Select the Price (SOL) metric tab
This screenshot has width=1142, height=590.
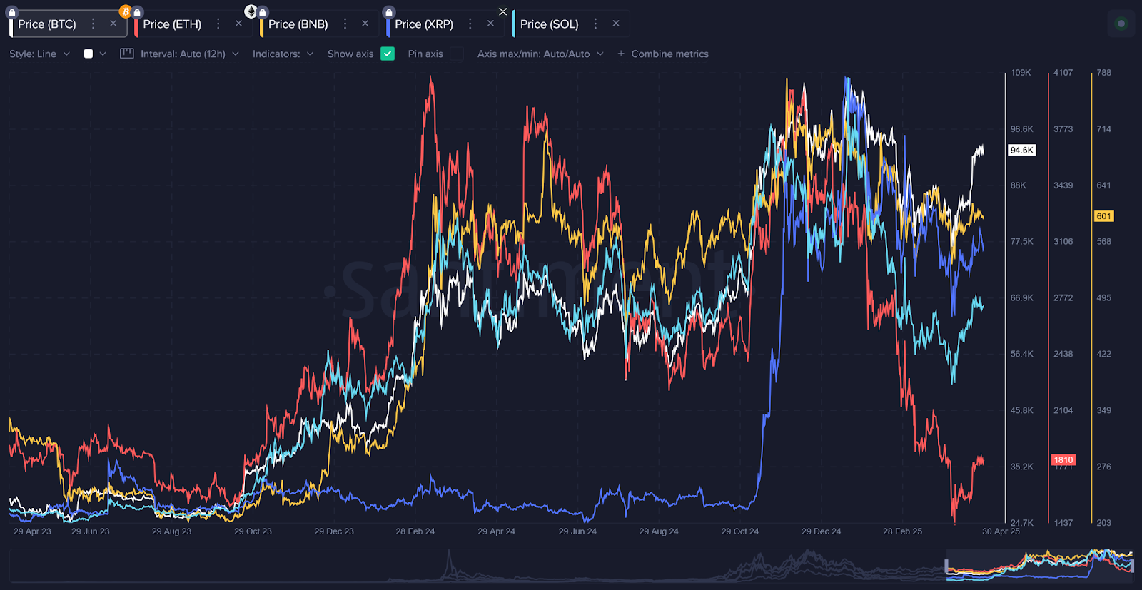[549, 24]
